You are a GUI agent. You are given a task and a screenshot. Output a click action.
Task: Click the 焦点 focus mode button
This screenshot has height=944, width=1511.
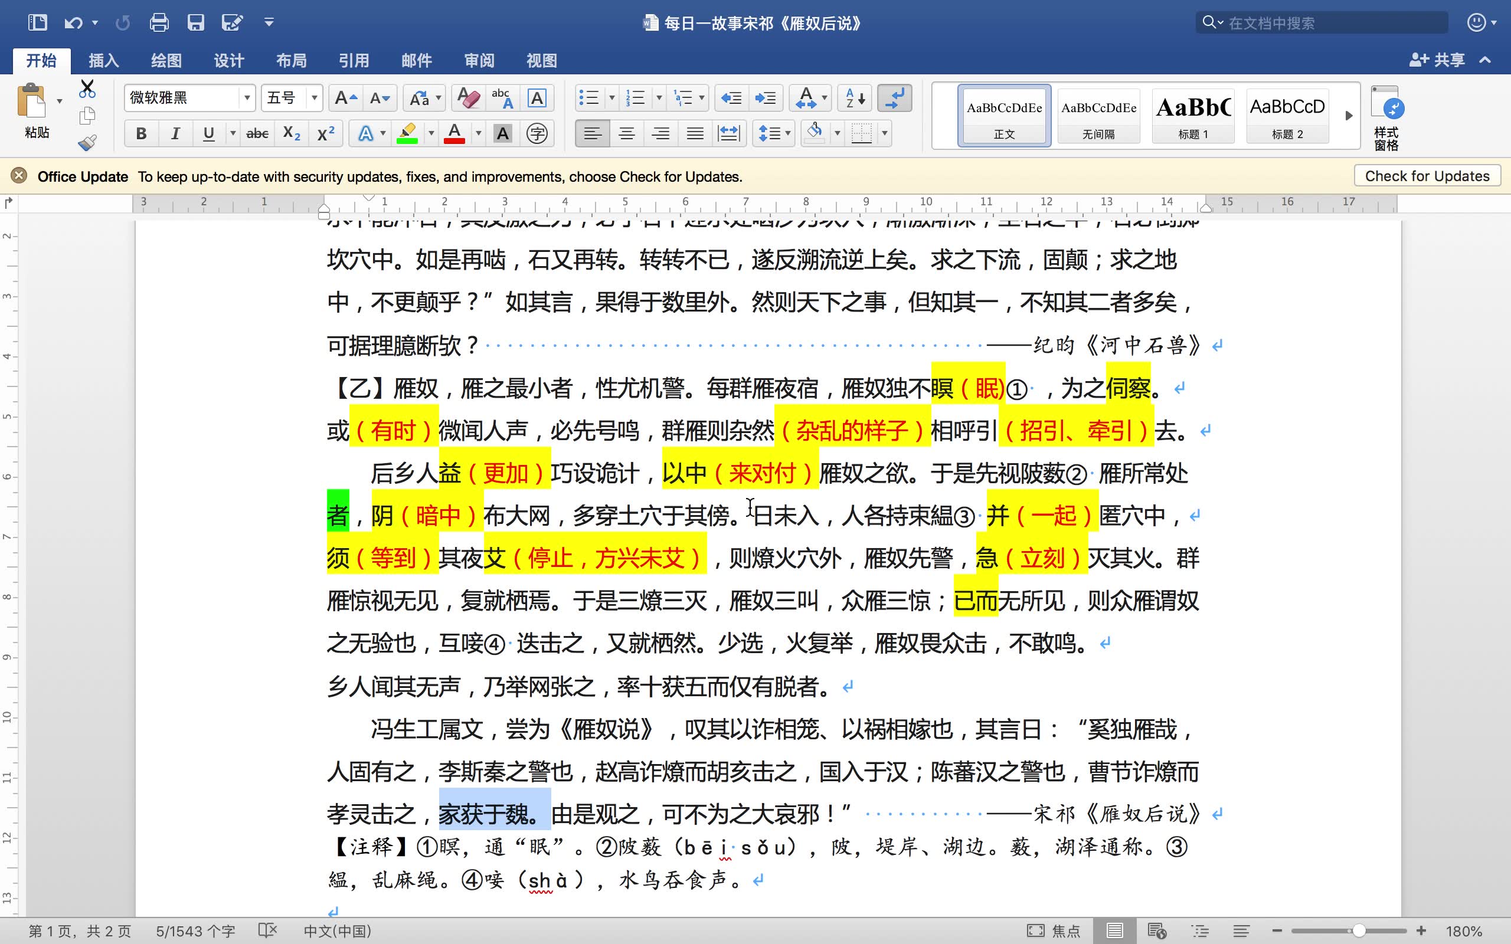(1054, 931)
